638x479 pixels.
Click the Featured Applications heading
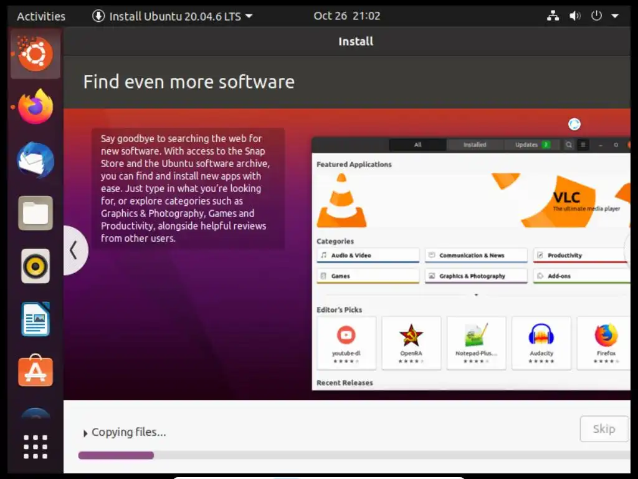tap(354, 165)
